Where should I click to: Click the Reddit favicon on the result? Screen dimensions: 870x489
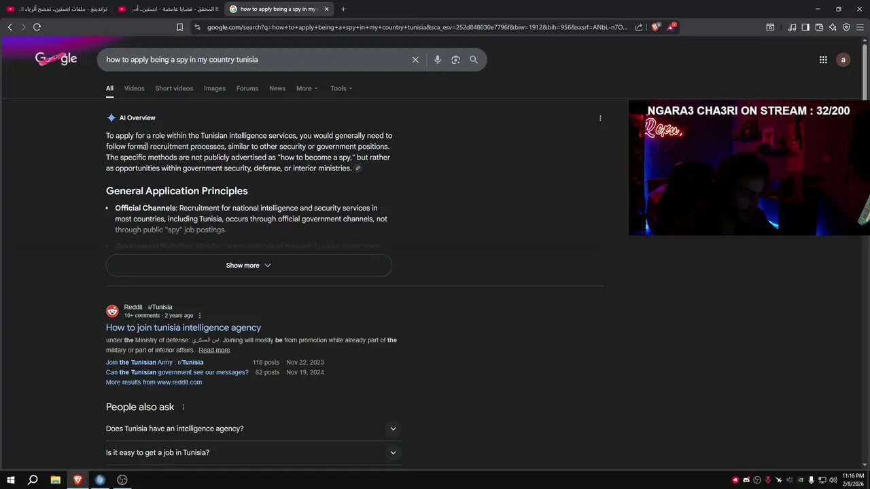click(112, 311)
